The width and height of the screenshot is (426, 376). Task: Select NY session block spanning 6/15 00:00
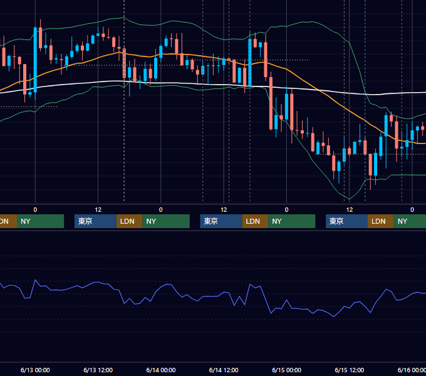292,221
